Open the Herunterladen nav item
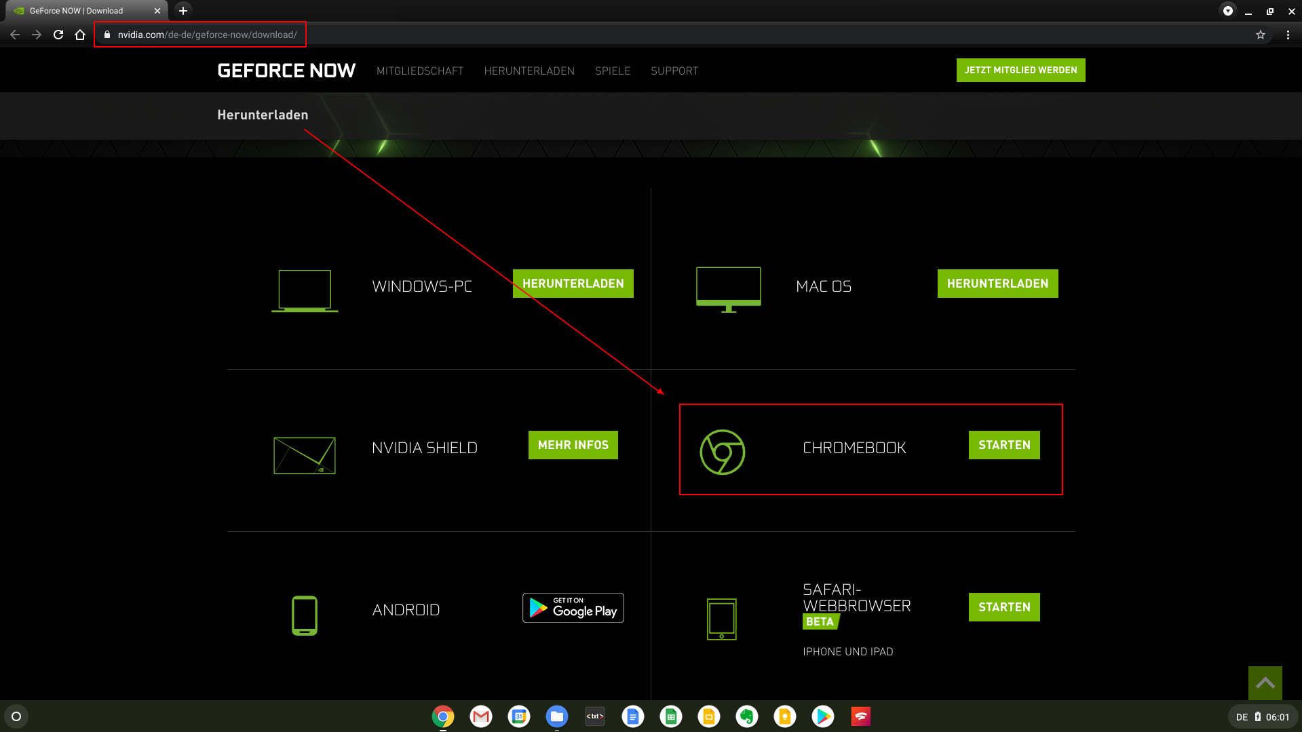This screenshot has width=1302, height=732. tap(529, 71)
